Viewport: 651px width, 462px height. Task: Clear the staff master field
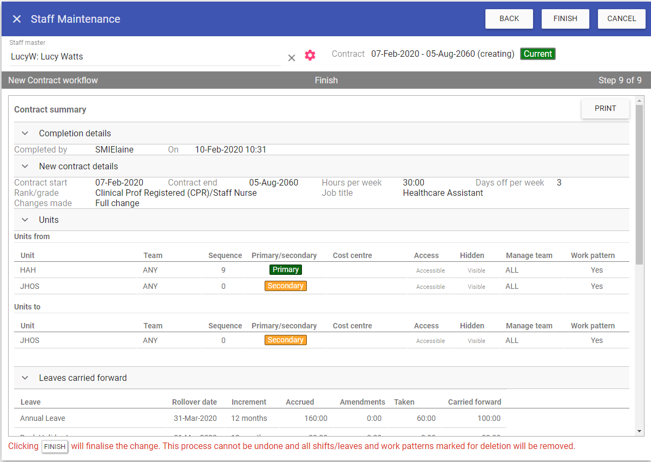pyautogui.click(x=291, y=57)
